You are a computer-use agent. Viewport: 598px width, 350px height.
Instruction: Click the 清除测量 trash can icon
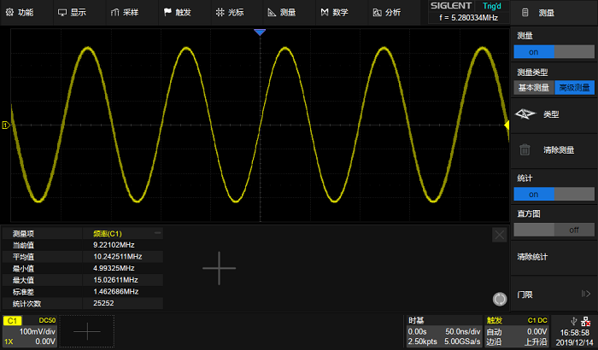pos(525,150)
